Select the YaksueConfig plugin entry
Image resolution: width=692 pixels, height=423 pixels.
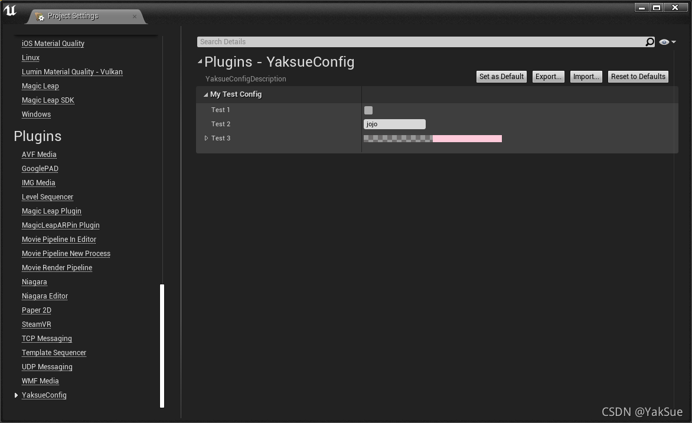[x=44, y=395]
